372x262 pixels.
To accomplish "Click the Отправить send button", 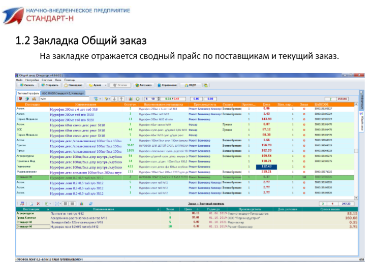I will tap(50, 85).
